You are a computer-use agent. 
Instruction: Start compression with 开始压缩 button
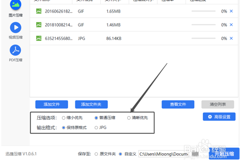[x=224, y=154]
